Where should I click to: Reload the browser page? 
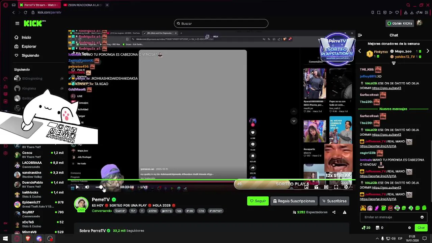pyautogui.click(x=25, y=12)
